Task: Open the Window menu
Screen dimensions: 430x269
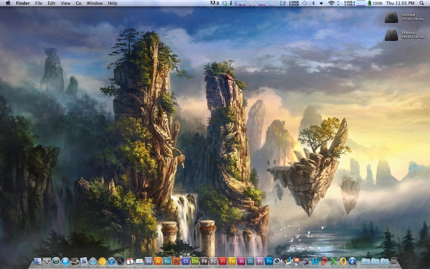Action: click(95, 3)
